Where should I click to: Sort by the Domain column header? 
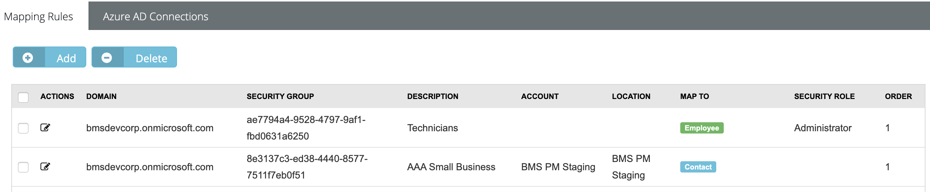101,96
